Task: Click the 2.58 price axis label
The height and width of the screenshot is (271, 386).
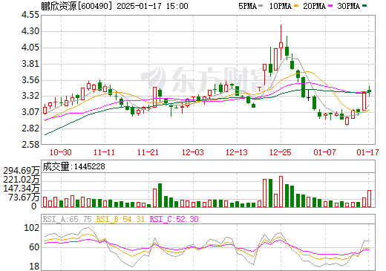Action: [30, 145]
